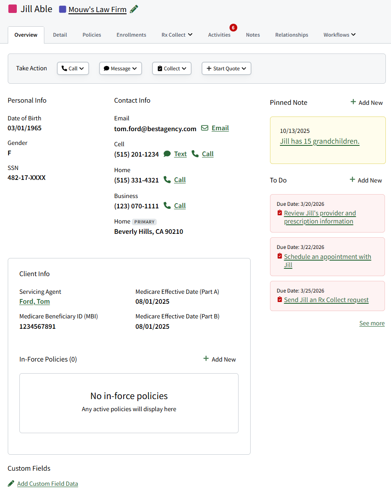391x494 pixels.
Task: Mark the Schedule appointment task icon complete
Action: (x=280, y=256)
